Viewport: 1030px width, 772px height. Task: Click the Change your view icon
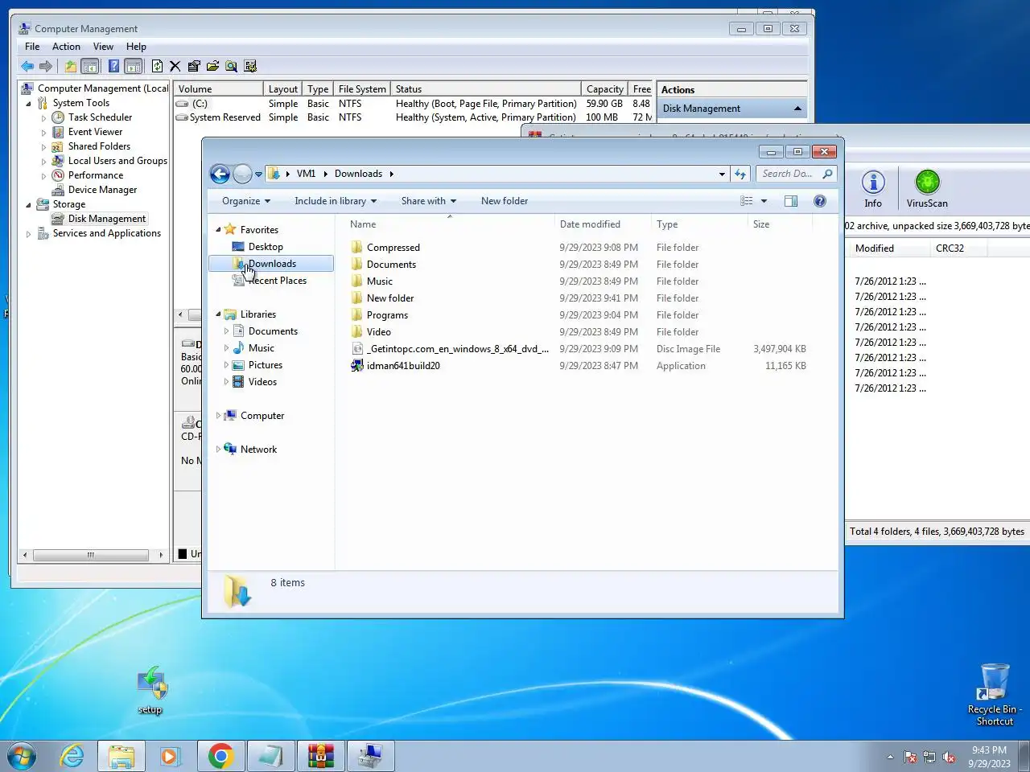click(x=747, y=201)
